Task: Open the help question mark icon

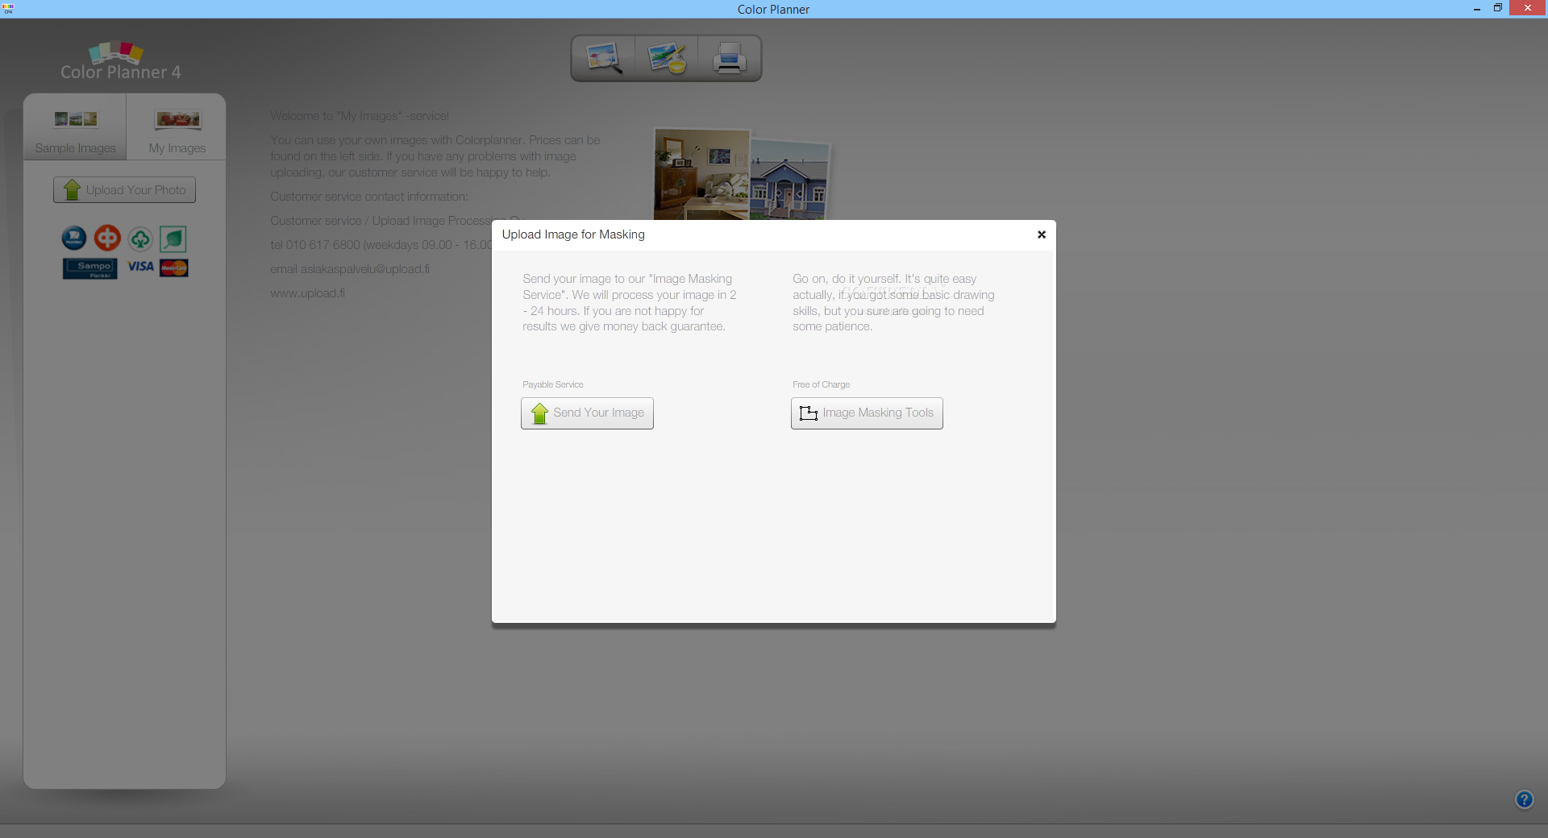Action: pyautogui.click(x=1524, y=799)
